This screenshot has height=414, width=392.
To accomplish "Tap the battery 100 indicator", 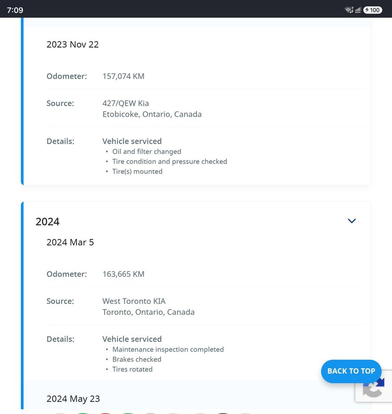I will point(373,10).
